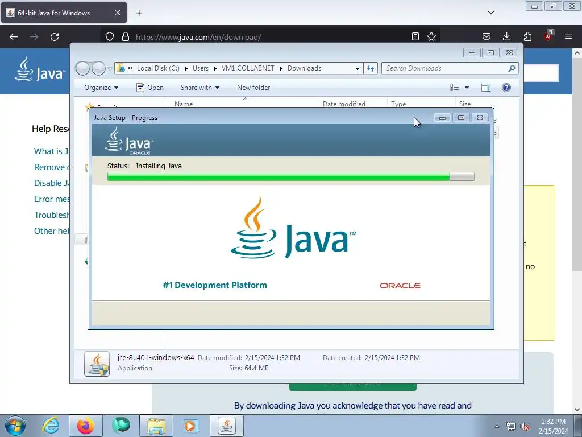Expand arrow after Local Disk (C:) breadcrumb
This screenshot has width=582, height=437.
tap(186, 68)
